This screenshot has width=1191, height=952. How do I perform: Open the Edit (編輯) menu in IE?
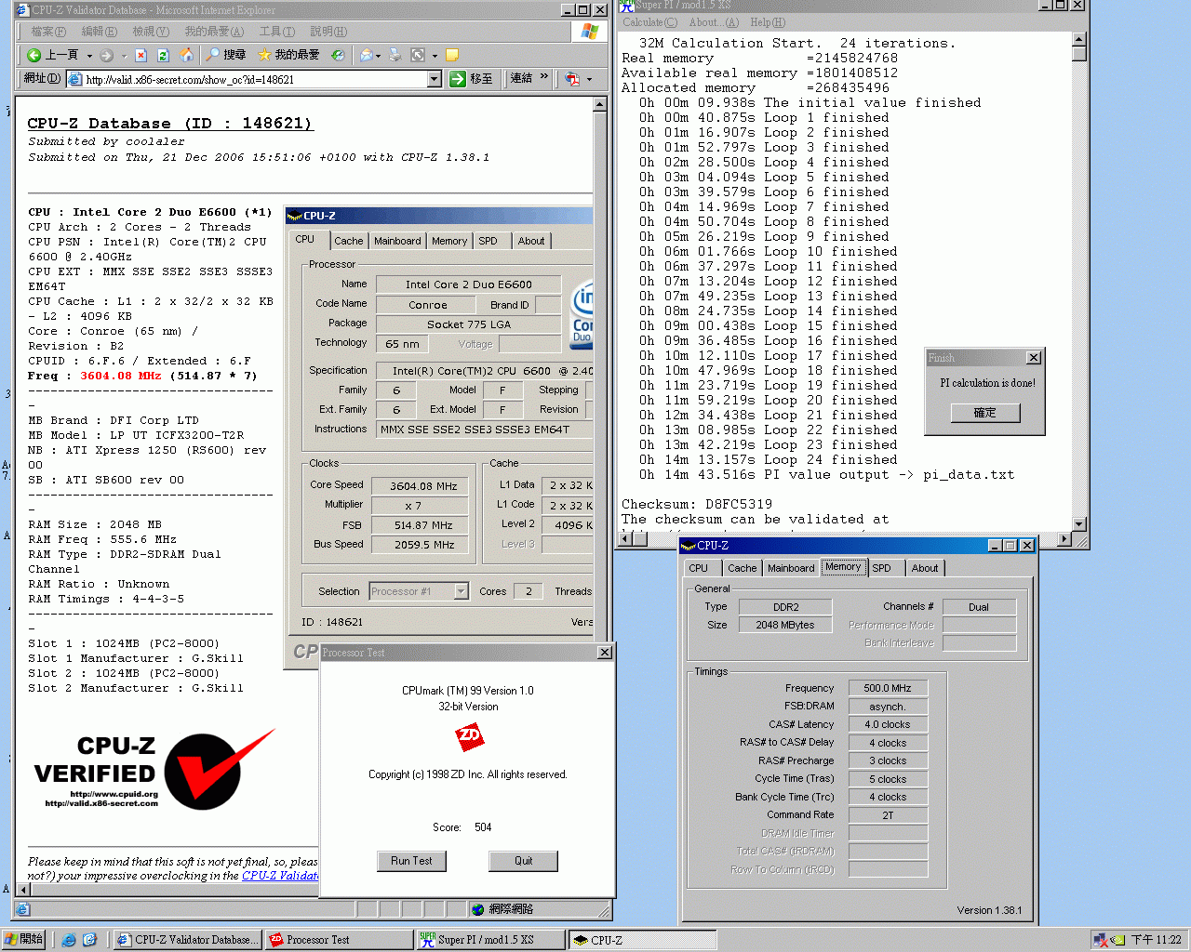(x=99, y=31)
